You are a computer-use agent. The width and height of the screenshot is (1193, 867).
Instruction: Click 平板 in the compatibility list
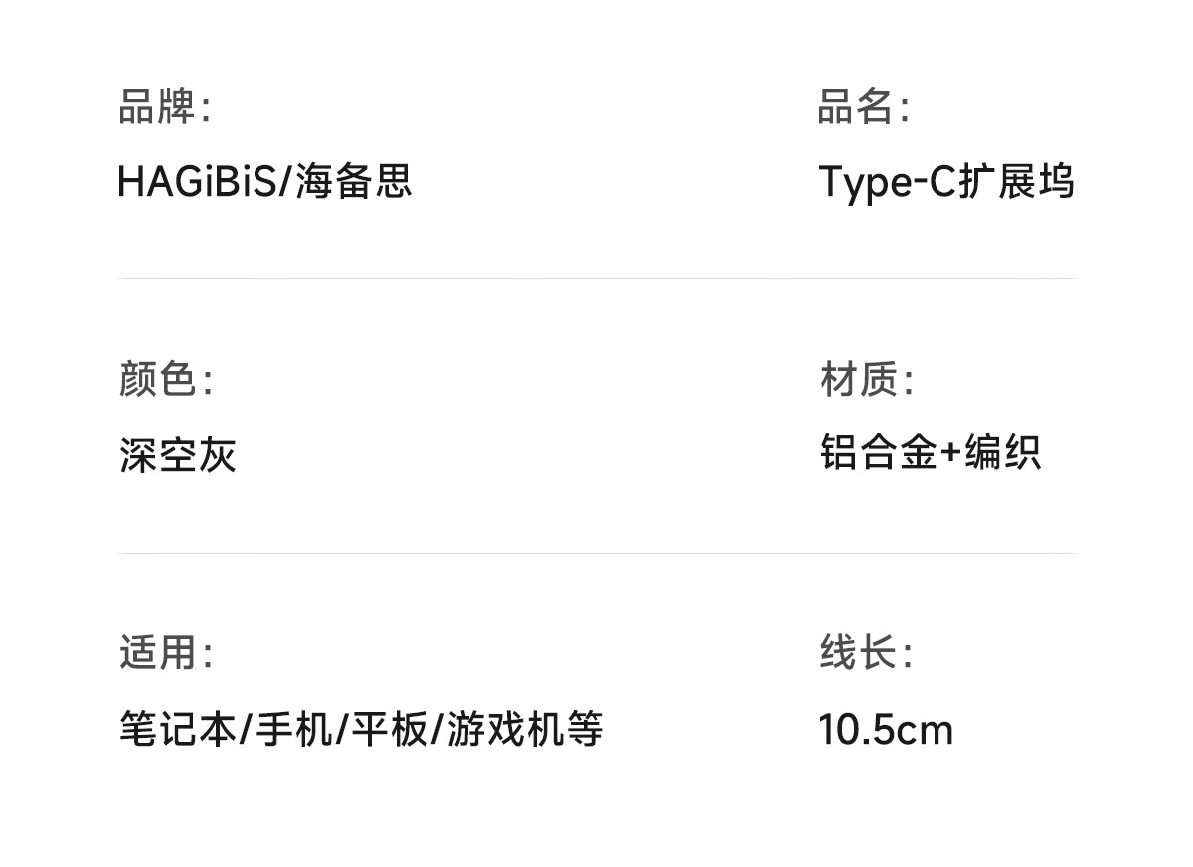(391, 730)
